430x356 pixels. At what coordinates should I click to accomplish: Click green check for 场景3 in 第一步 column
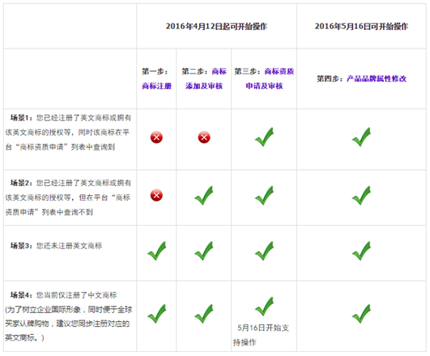[x=157, y=251]
